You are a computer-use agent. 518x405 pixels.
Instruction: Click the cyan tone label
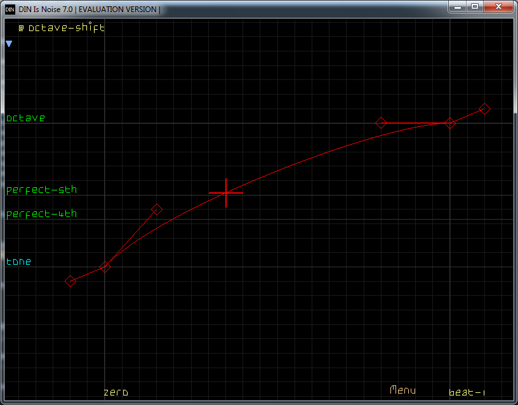pos(18,262)
